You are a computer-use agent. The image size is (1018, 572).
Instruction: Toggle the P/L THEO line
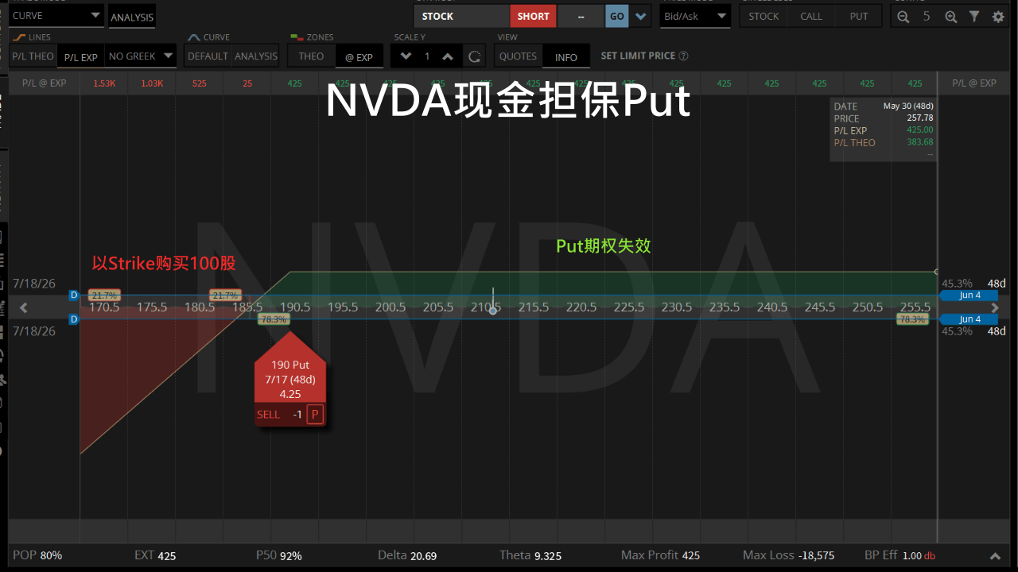[33, 56]
